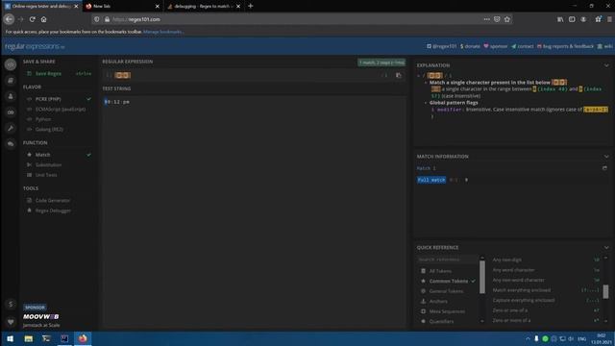Open the regex library sidebar icon
This screenshot has height=346, width=615.
click(x=11, y=81)
